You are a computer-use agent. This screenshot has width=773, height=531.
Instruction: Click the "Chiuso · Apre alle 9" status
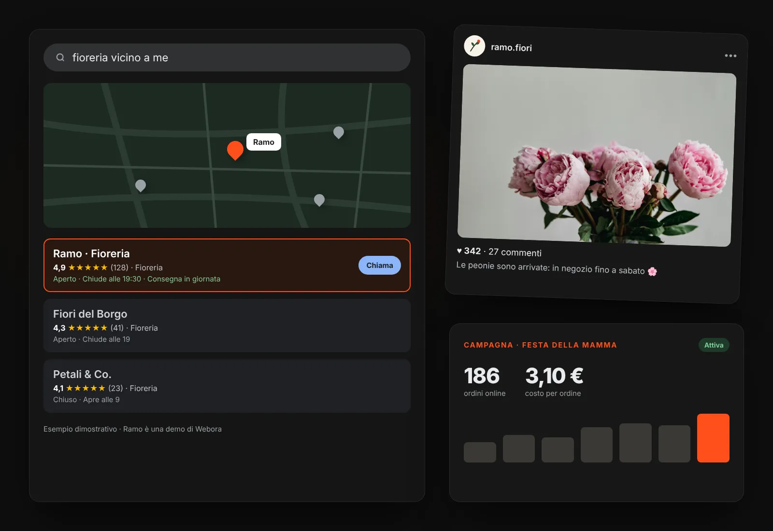[x=86, y=400]
